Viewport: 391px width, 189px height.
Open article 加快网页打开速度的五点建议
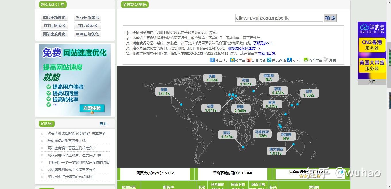pos(70,177)
